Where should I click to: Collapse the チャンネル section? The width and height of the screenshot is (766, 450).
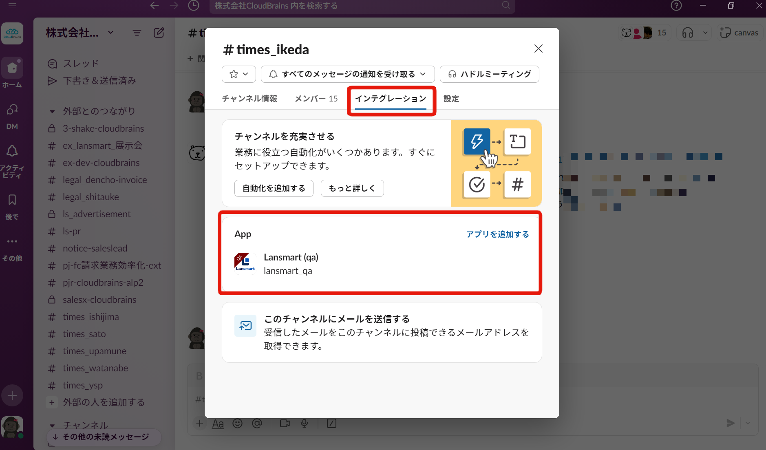coord(52,426)
